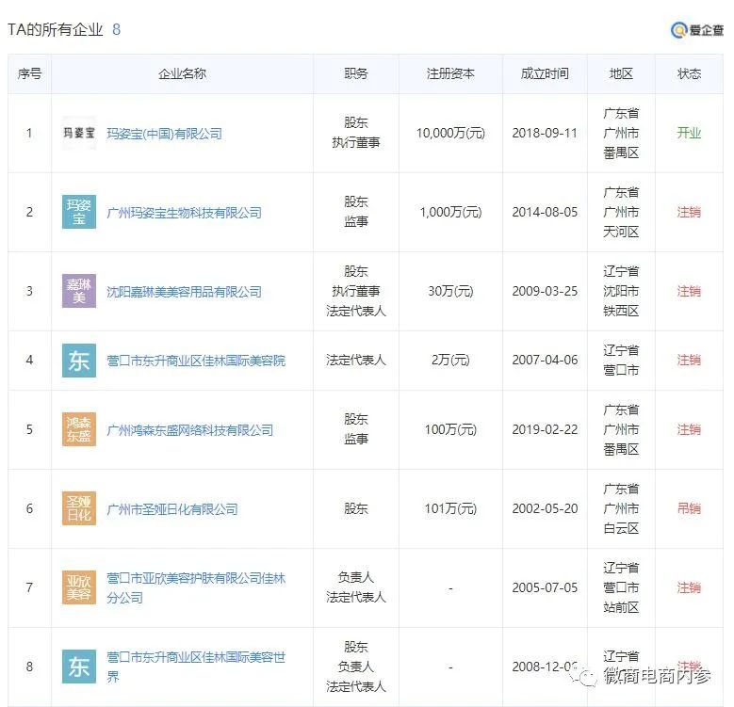The image size is (734, 707).
Task: Click the 成立时间 column header
Action: click(545, 73)
